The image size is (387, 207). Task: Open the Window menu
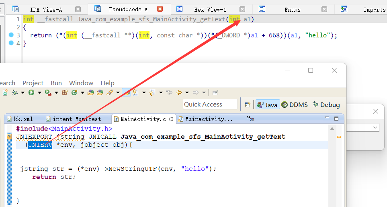pyautogui.click(x=81, y=83)
